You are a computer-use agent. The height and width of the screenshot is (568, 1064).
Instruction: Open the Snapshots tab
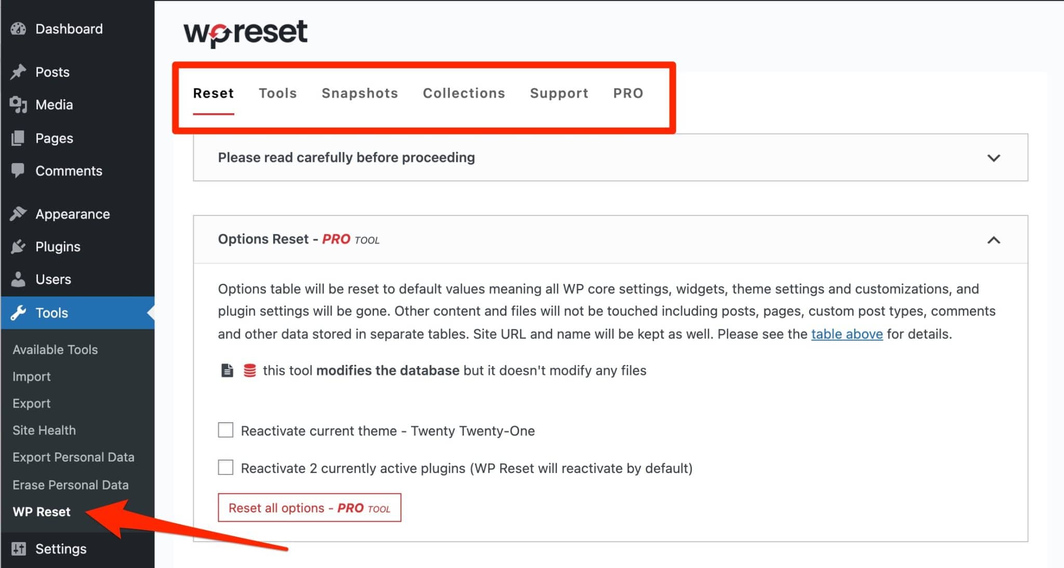click(x=360, y=93)
